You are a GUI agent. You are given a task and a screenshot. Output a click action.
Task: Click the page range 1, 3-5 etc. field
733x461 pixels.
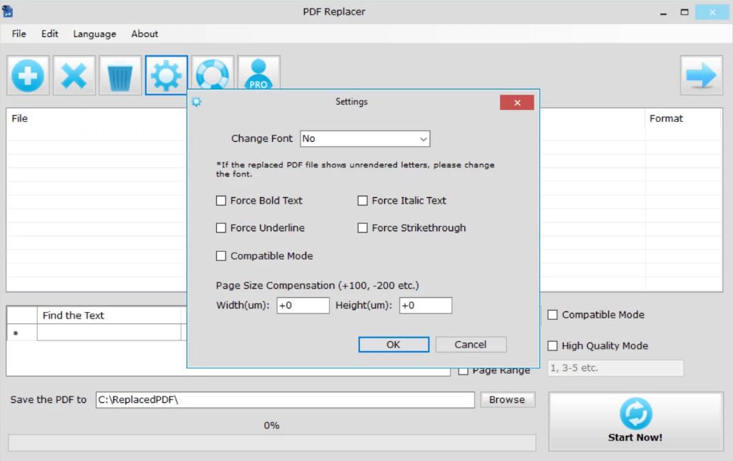tap(615, 368)
